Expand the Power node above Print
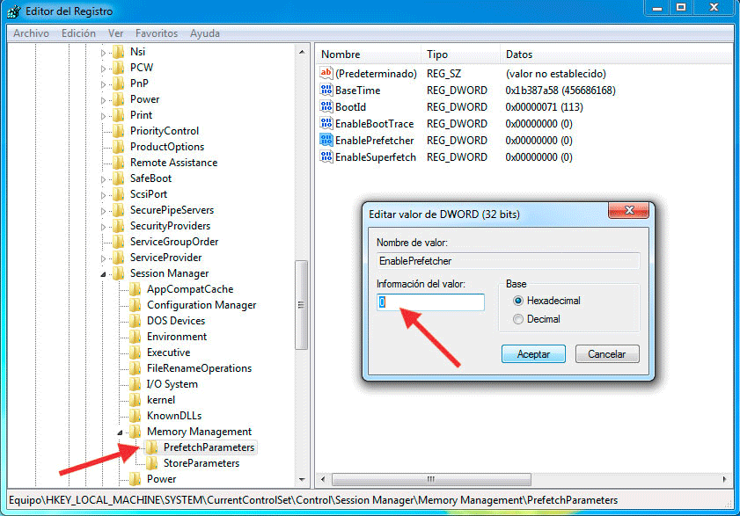 pos(103,100)
